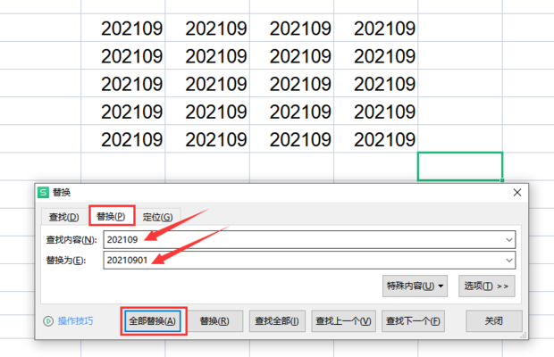
Task: Close the 替换 dialog with X
Action: [516, 192]
